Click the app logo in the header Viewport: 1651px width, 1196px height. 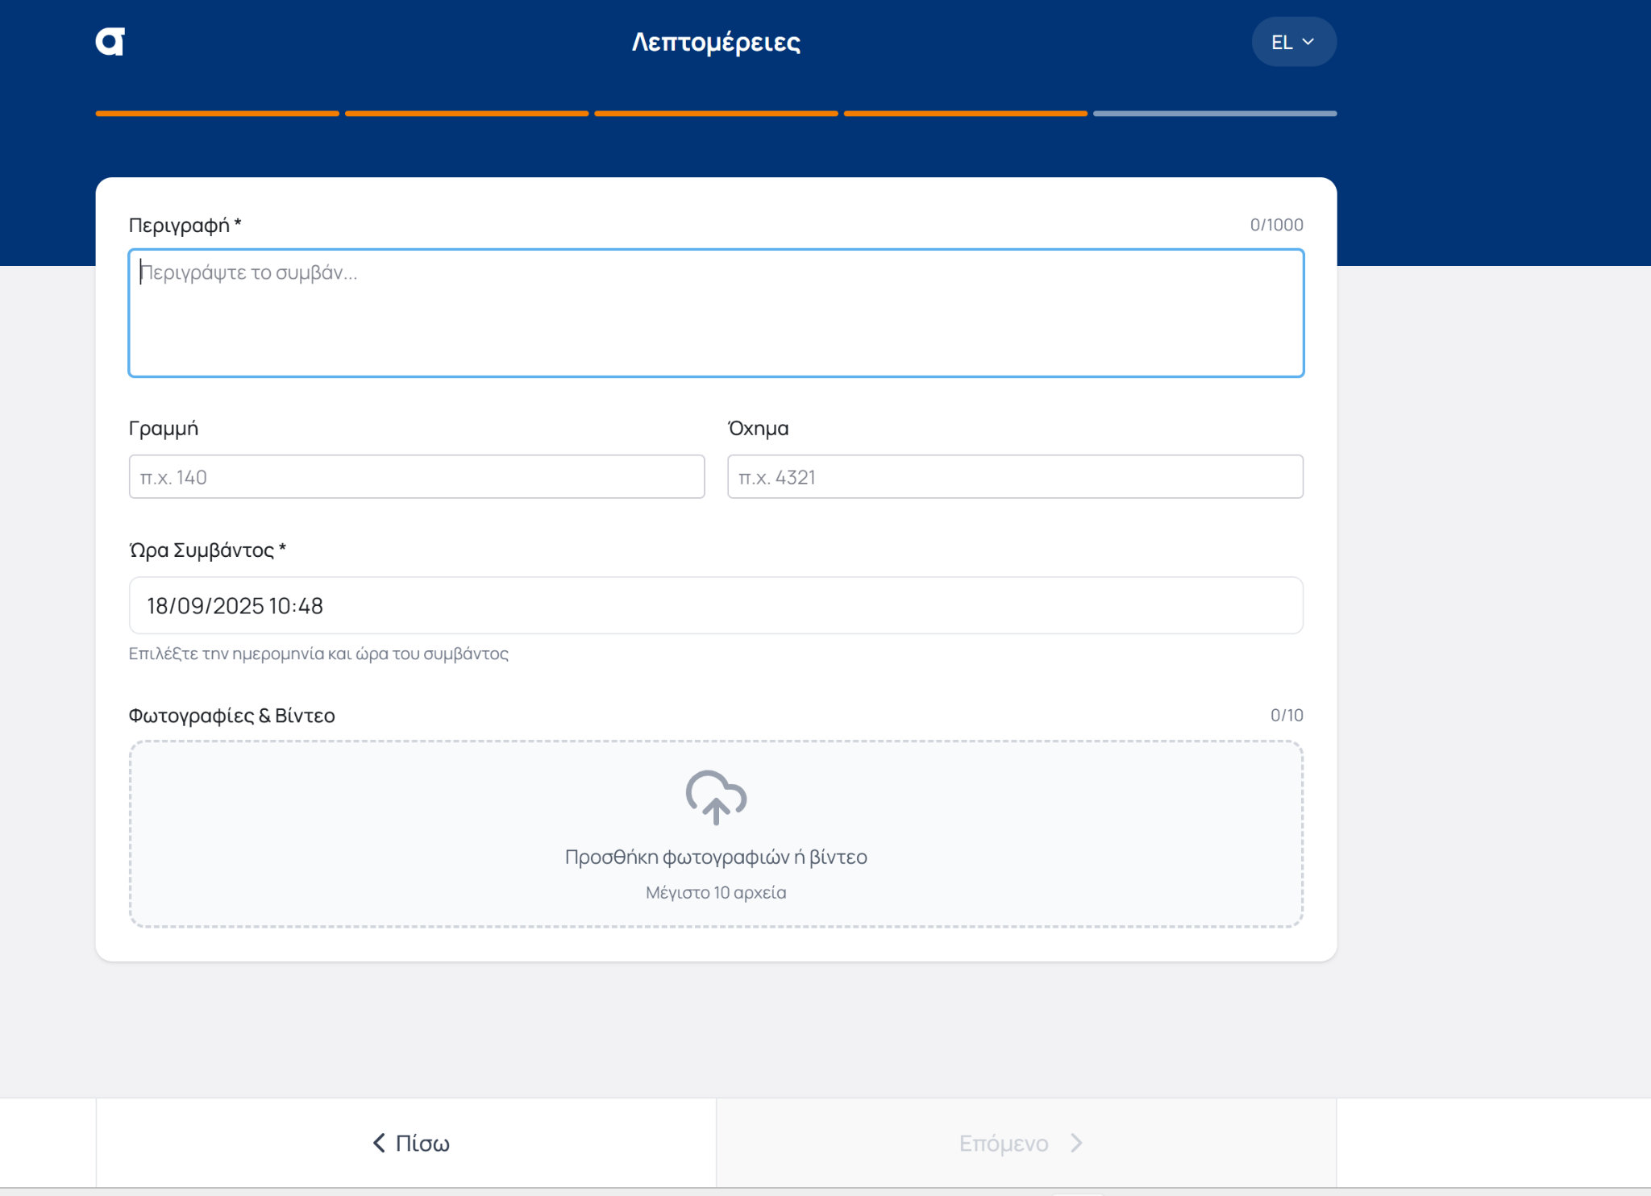110,42
